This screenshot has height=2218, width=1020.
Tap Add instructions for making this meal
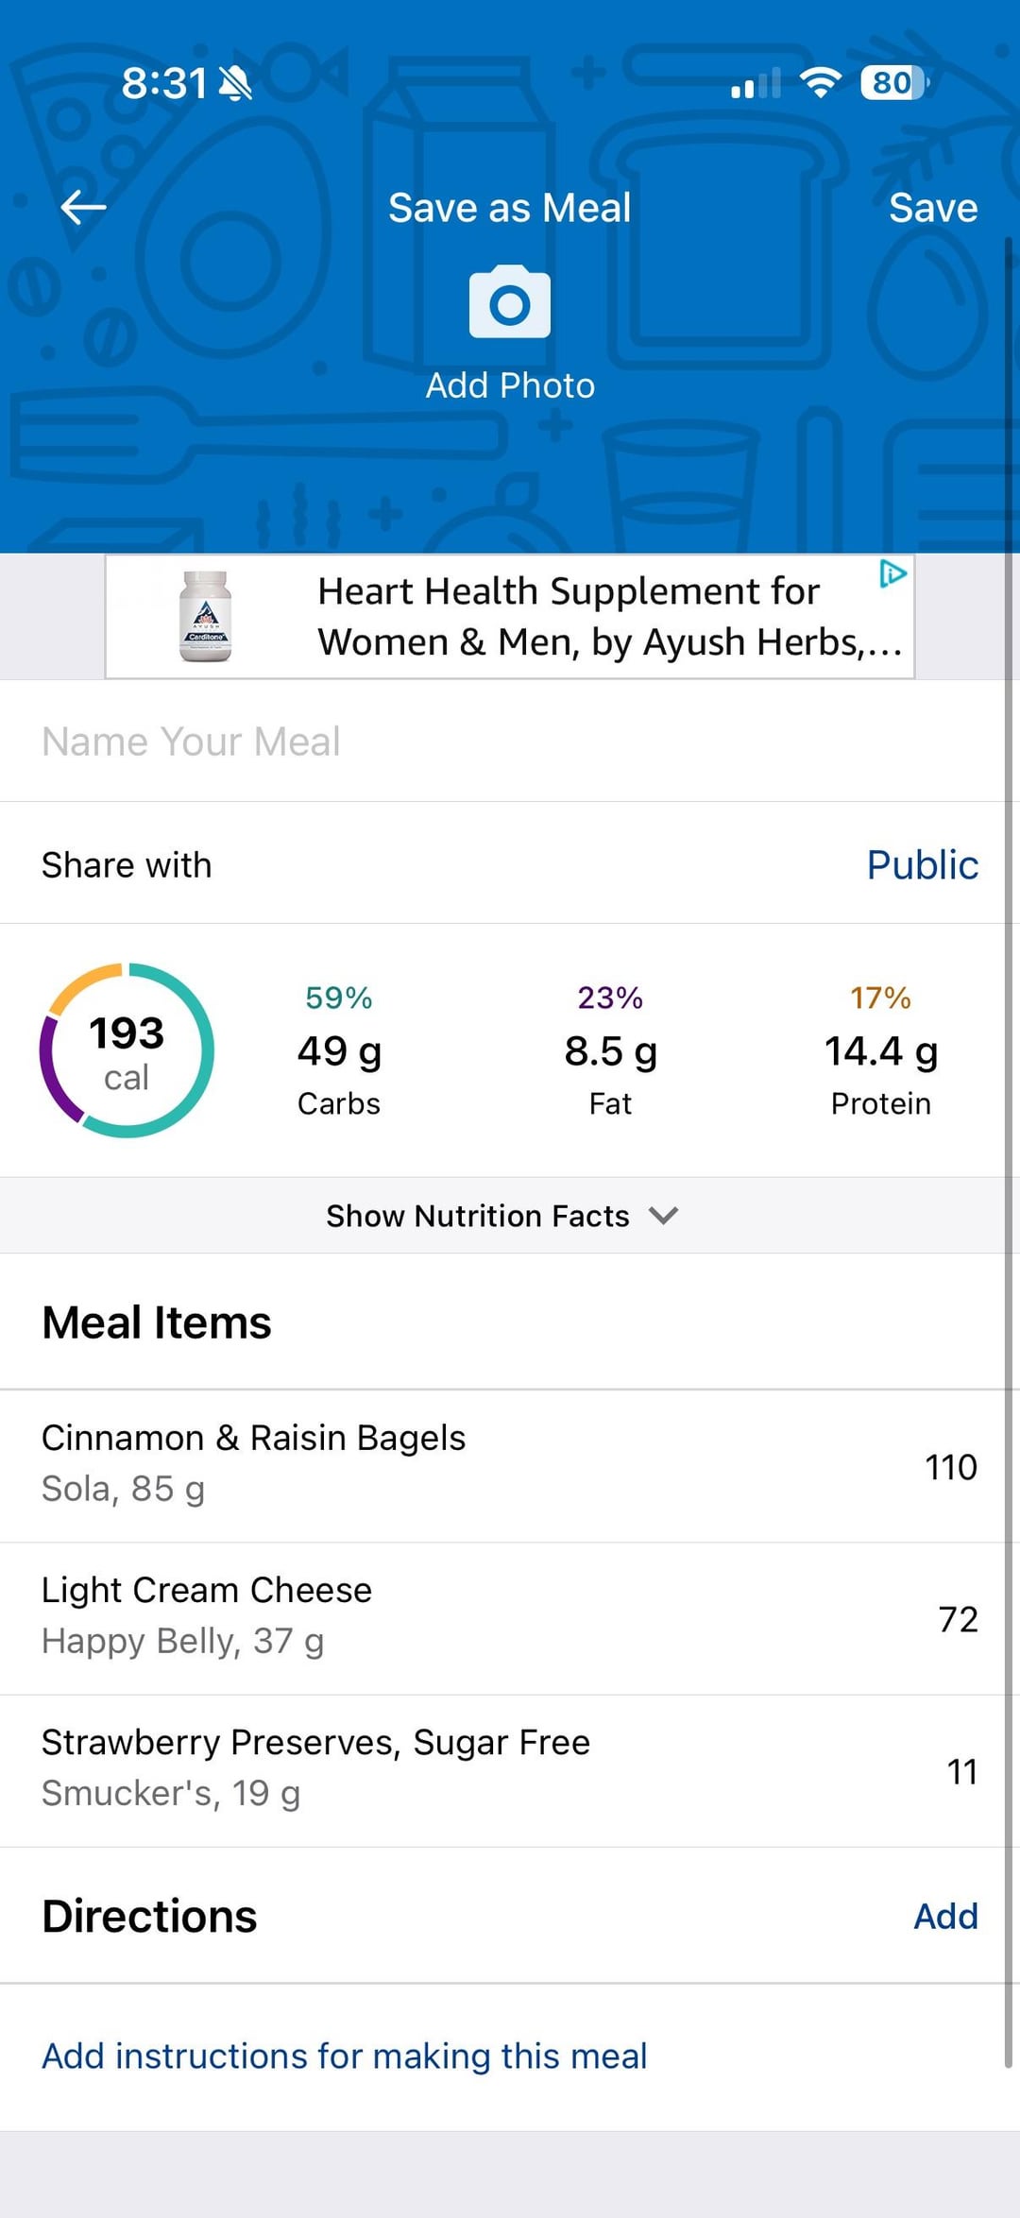point(345,2056)
